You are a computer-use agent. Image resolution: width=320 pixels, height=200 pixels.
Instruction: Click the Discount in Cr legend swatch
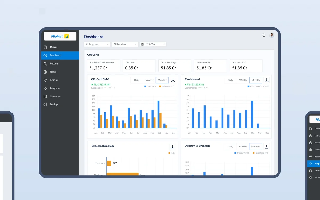click(160, 86)
